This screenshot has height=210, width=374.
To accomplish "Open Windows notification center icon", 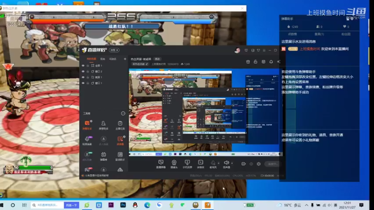I will pyautogui.click(x=361, y=205).
